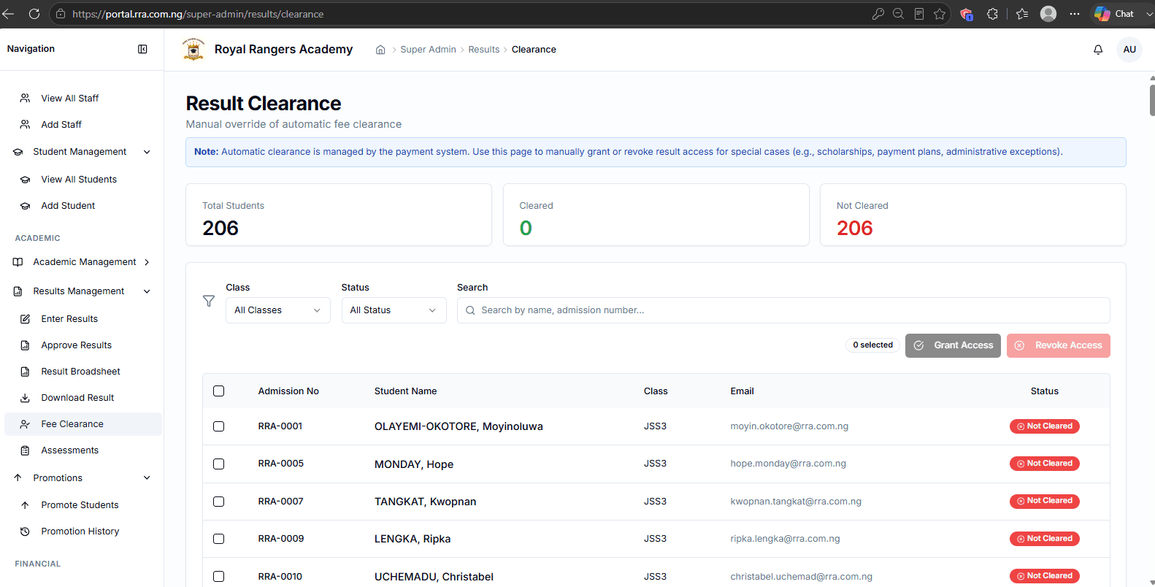Screen dimensions: 1155x587
Task: Click the Royal Rangers Academy logo
Action: pyautogui.click(x=193, y=49)
